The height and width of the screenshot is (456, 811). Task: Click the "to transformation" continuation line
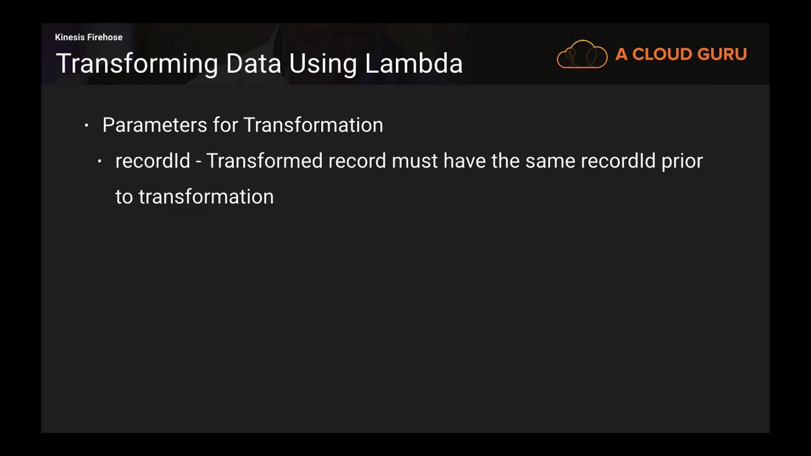pos(195,197)
